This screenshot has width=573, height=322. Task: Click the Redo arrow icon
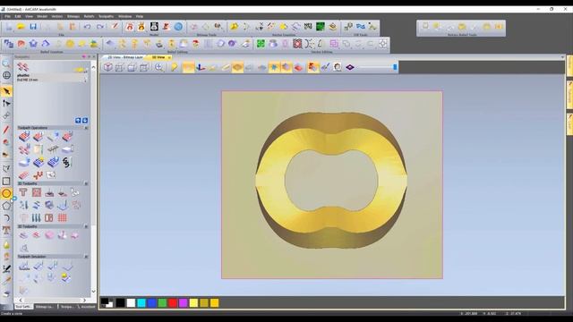click(x=100, y=27)
